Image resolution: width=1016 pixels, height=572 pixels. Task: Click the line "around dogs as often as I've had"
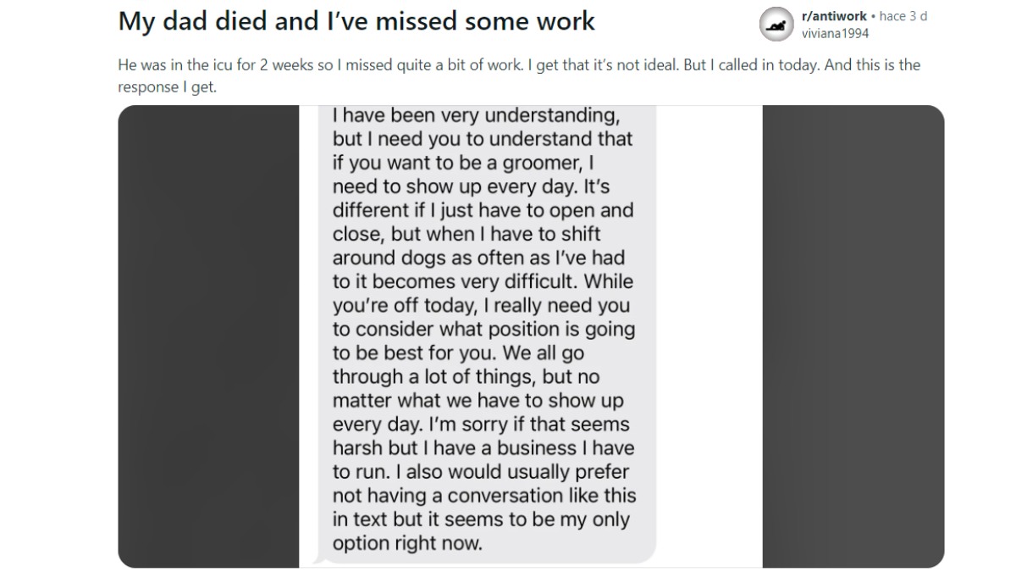478,258
